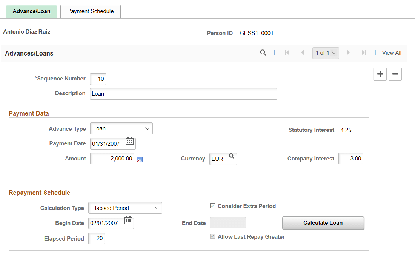Click the calculator icon next to Amount
Image resolution: width=415 pixels, height=270 pixels.
[140, 159]
